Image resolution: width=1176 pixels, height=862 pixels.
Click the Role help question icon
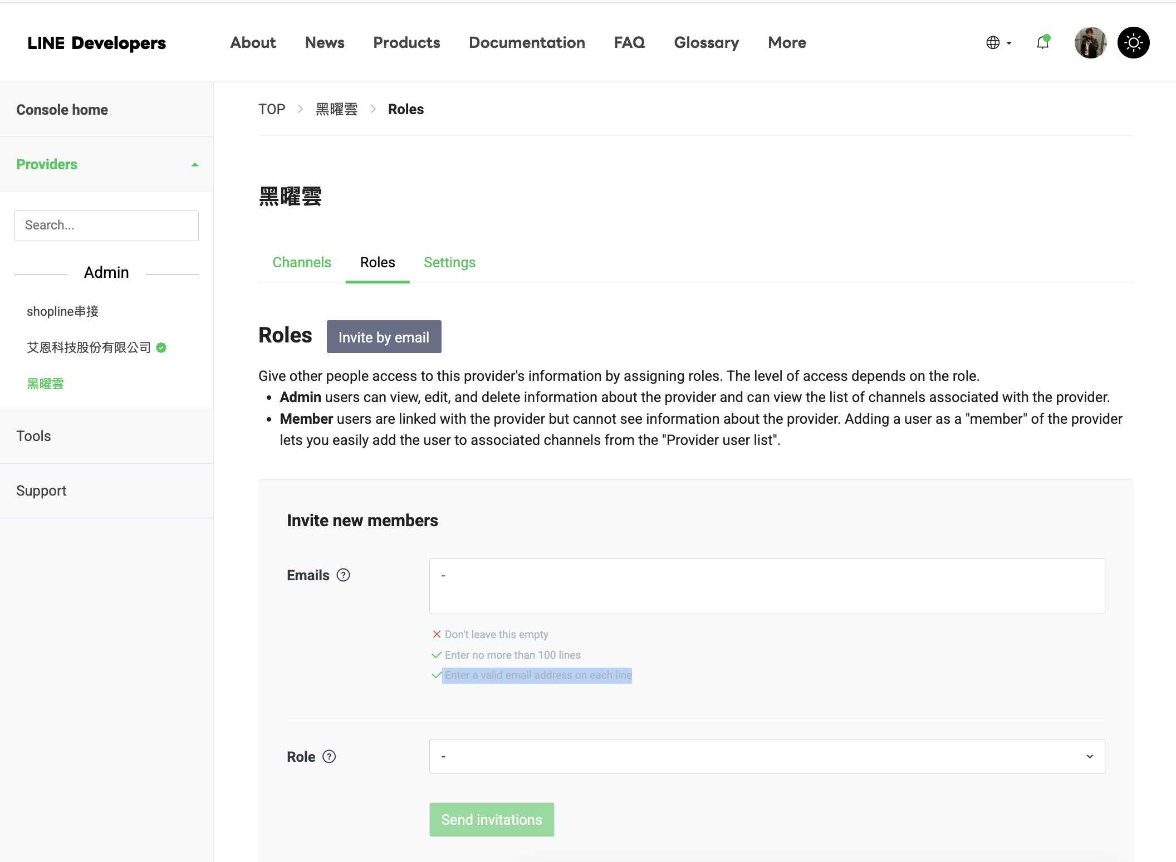[x=329, y=757]
